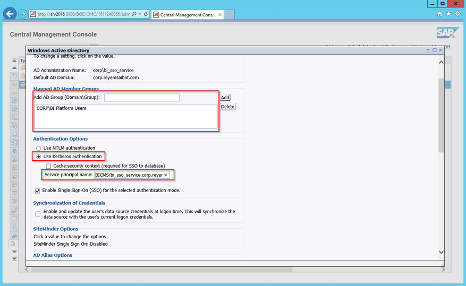The image size is (466, 286).
Task: Select Use Kerberos authentication
Action: point(38,157)
